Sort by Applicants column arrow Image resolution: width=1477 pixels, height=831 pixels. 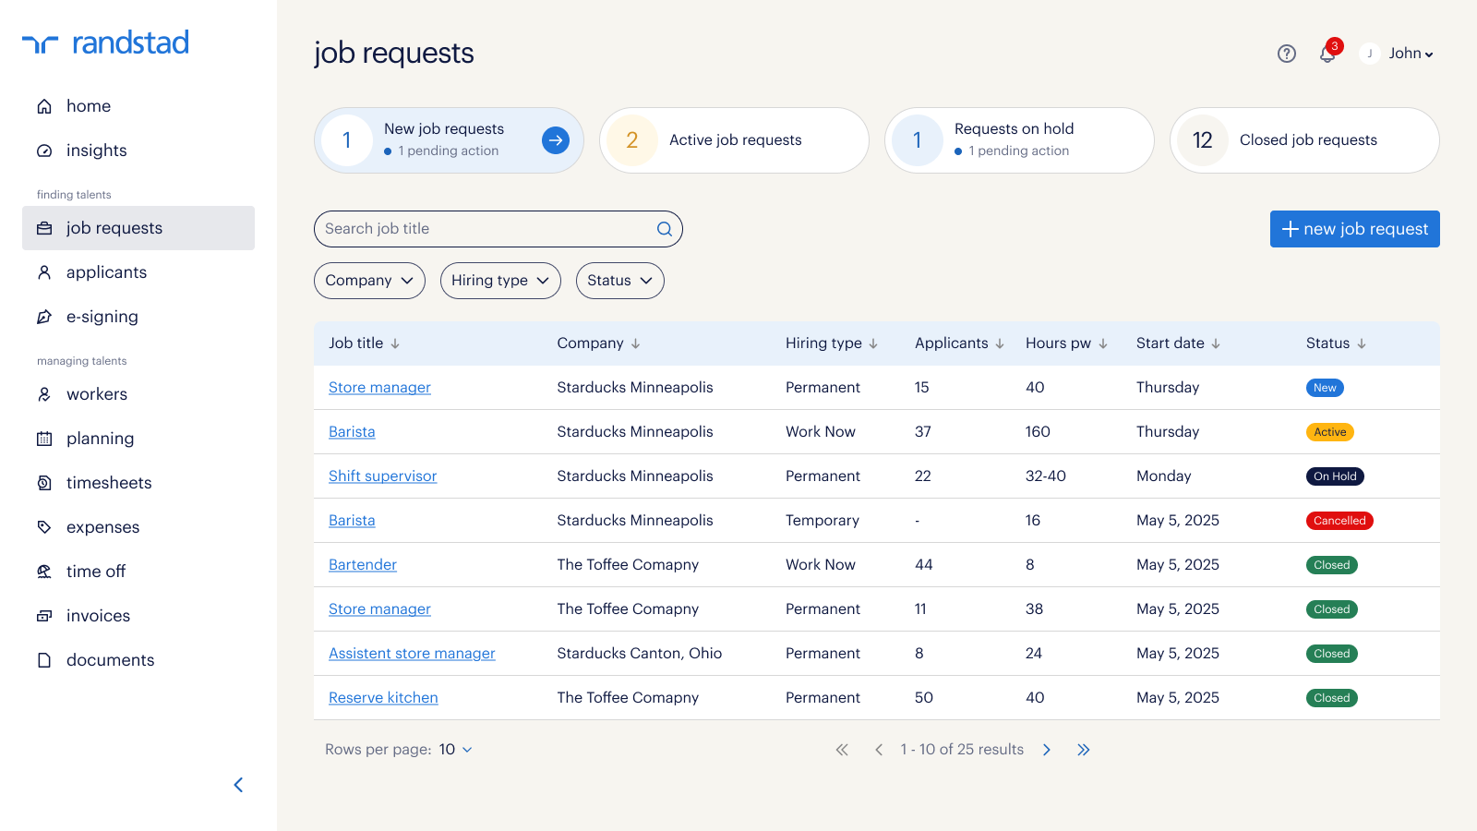[1000, 343]
